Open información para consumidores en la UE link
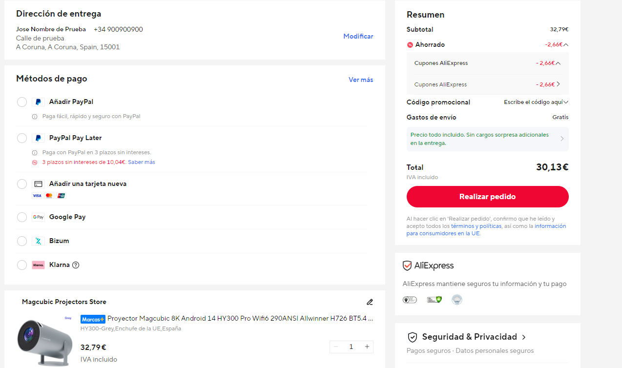Image resolution: width=622 pixels, height=368 pixels. [486, 230]
